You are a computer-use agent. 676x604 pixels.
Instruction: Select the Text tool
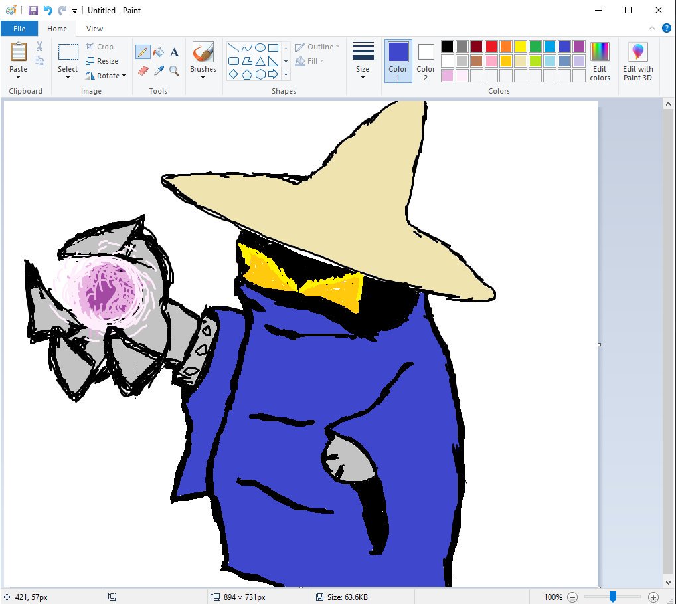[174, 52]
